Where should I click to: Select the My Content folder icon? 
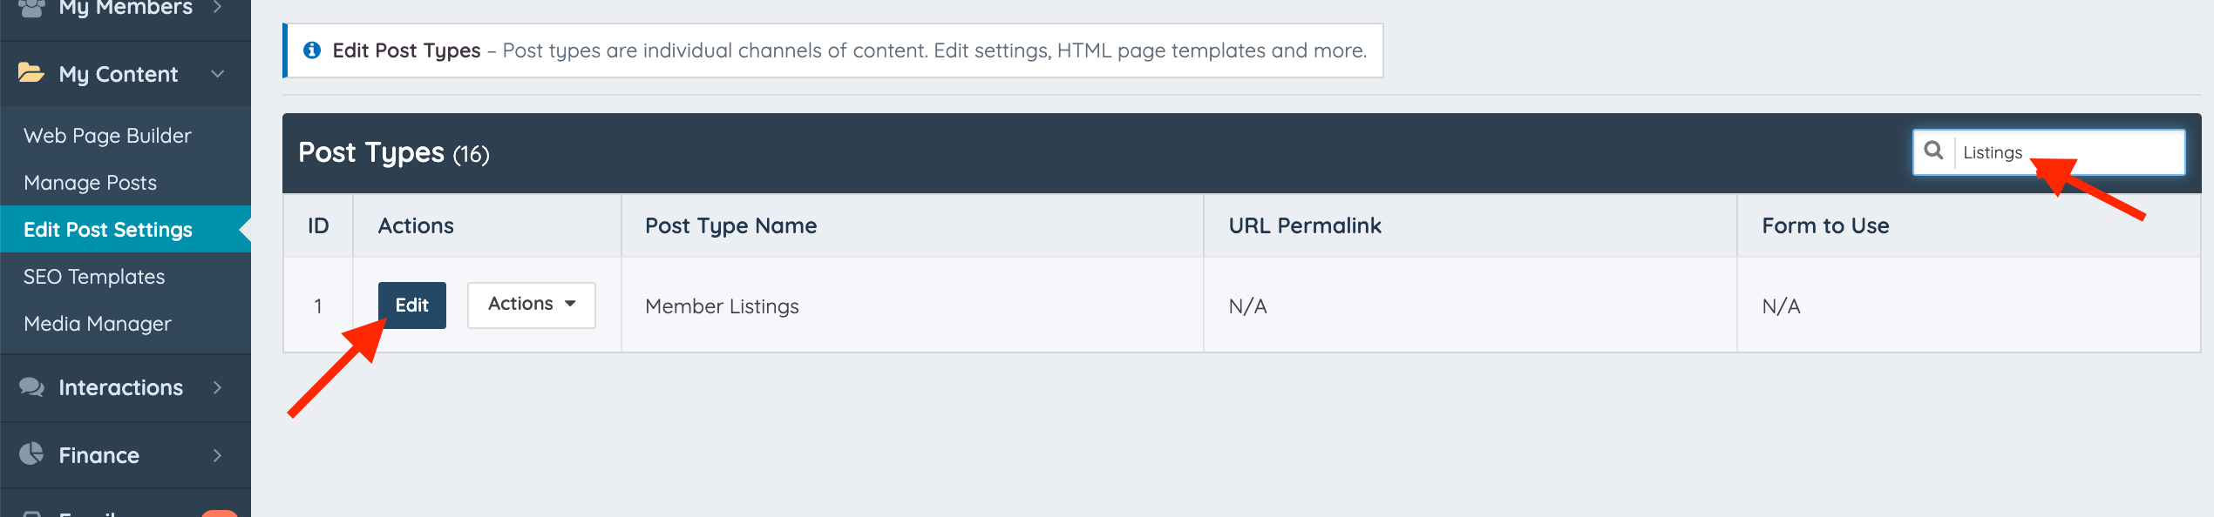32,73
